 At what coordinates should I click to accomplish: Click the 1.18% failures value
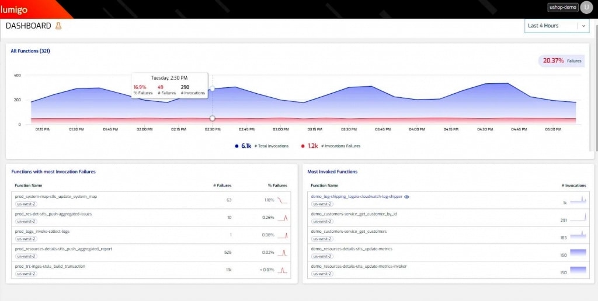coord(269,200)
